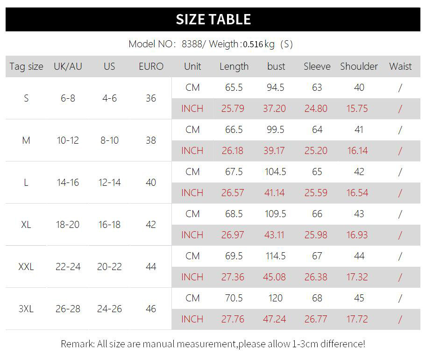This screenshot has width=433, height=351.
Task: Click the US 12-14 size cell
Action: 109,183
